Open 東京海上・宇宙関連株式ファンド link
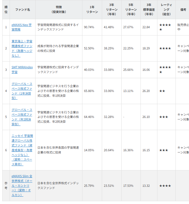The width and height of the screenshot is (189, 204). click(22, 49)
